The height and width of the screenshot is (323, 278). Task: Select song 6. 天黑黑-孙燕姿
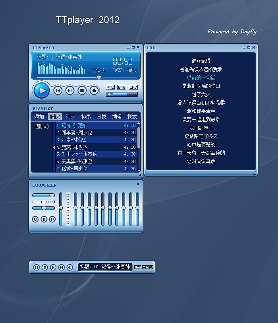point(96,161)
